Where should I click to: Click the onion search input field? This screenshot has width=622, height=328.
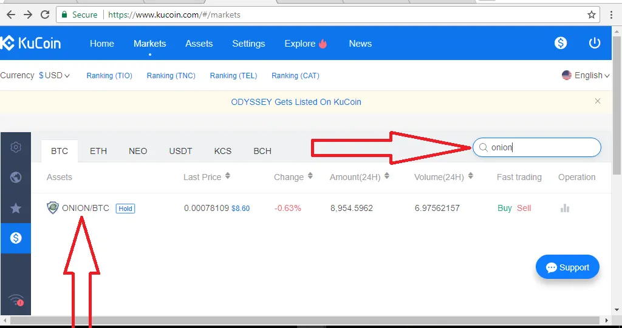[537, 147]
